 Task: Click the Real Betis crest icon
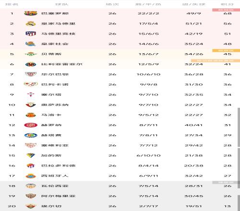[x=31, y=54]
